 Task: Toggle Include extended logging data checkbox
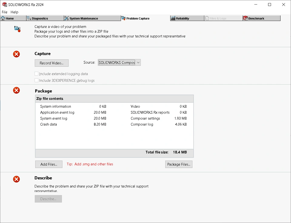tap(36, 74)
